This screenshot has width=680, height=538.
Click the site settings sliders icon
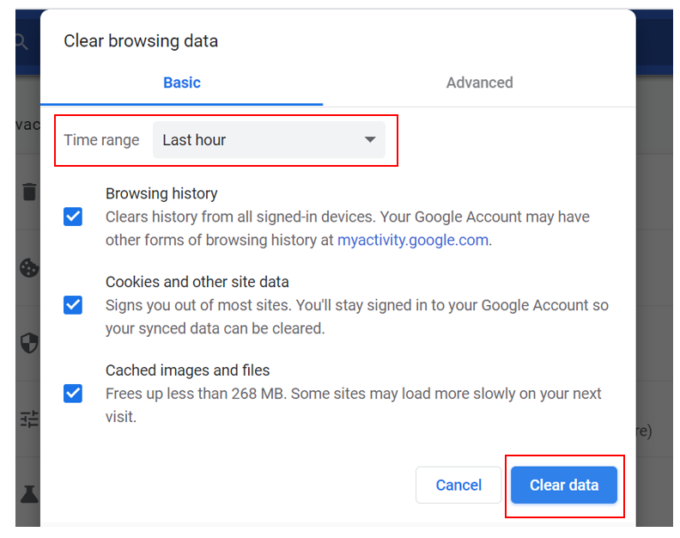point(29,419)
